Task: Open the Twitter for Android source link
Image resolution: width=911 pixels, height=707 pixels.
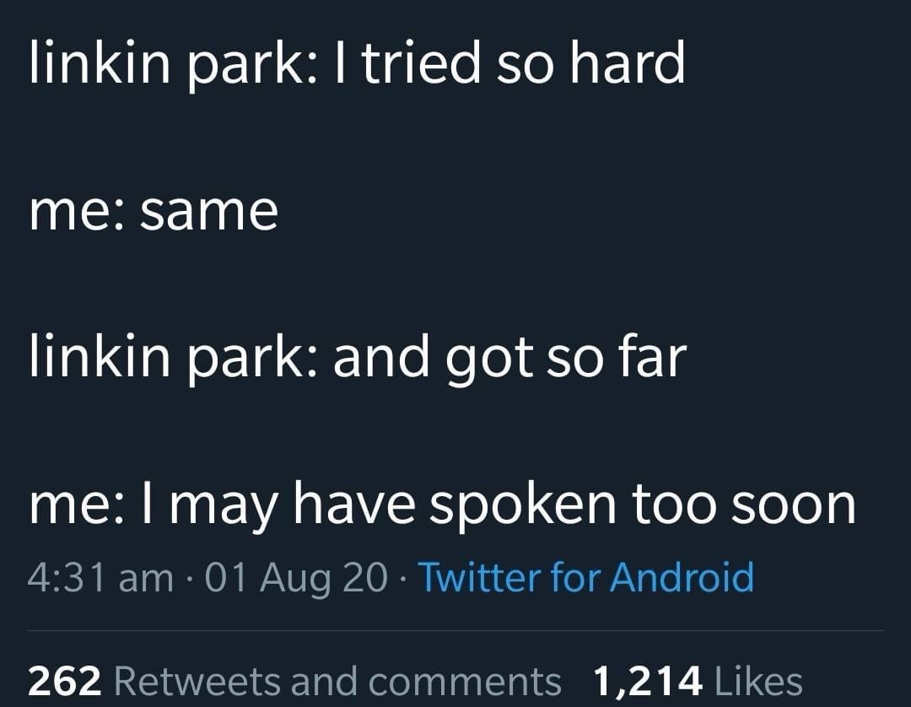Action: click(x=585, y=577)
